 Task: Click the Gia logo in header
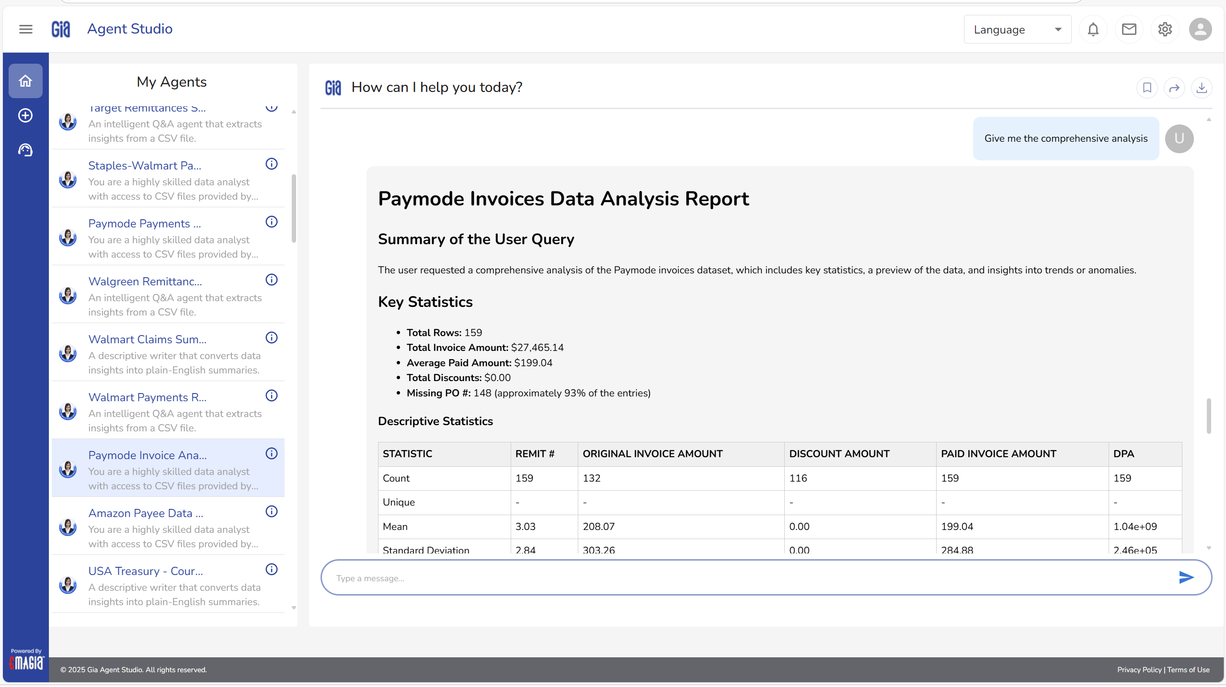click(61, 29)
